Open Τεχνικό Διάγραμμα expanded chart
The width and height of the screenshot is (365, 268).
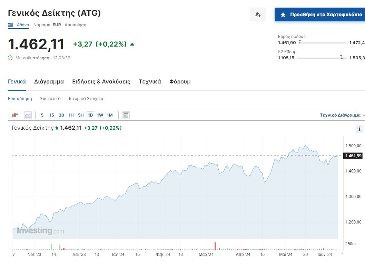[342, 115]
